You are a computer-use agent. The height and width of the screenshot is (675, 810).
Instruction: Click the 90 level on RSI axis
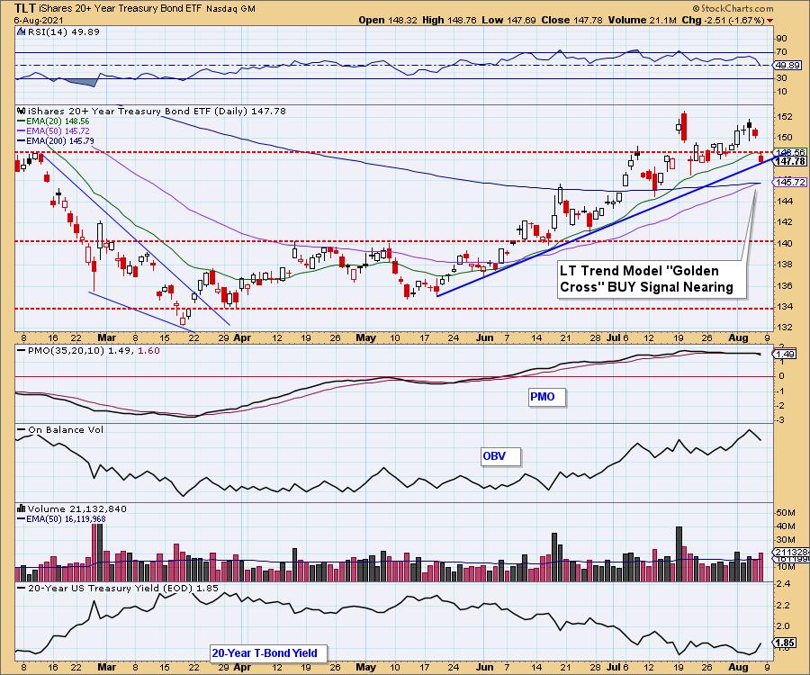781,39
